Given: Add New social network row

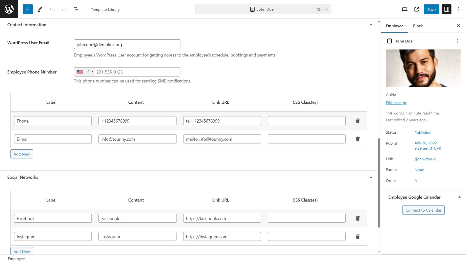Looking at the screenshot, I should [22, 251].
